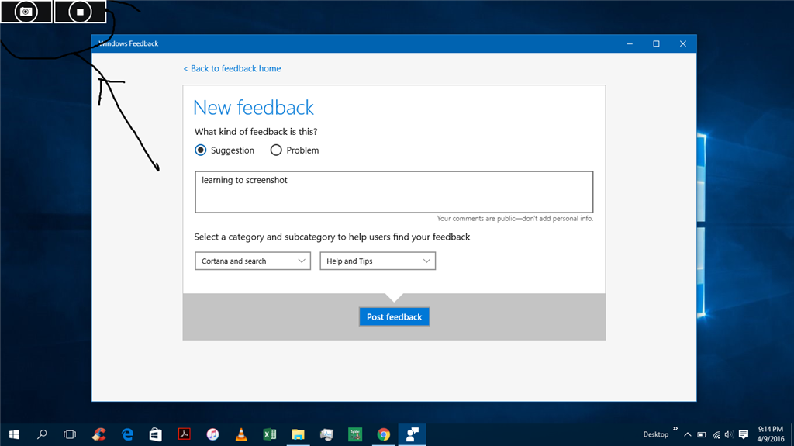Viewport: 794px width, 446px height.
Task: Open the monitor chart app in taskbar
Action: pyautogui.click(x=326, y=434)
